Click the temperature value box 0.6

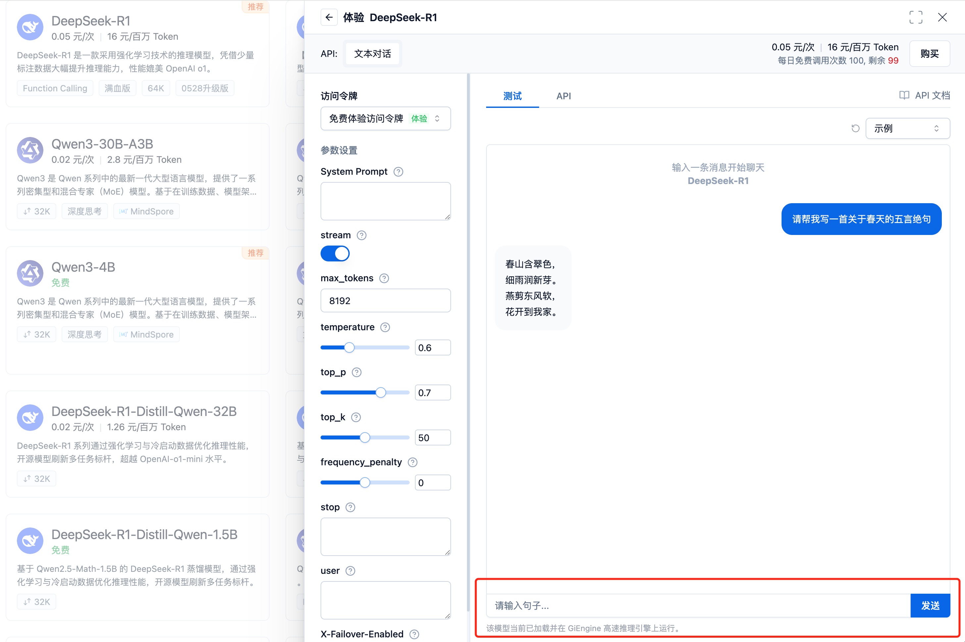433,347
